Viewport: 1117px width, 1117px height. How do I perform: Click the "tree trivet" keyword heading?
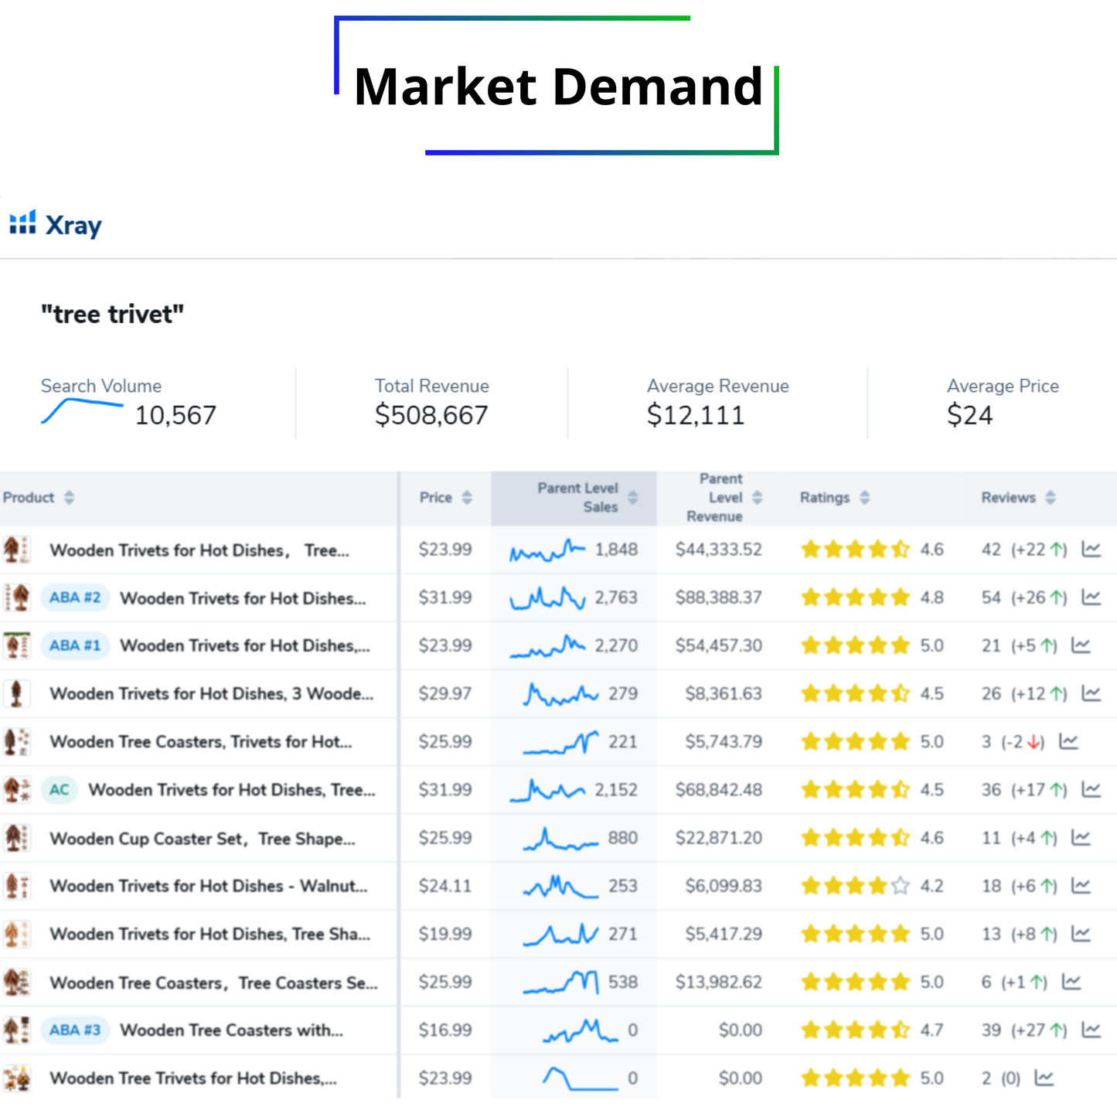(x=112, y=314)
